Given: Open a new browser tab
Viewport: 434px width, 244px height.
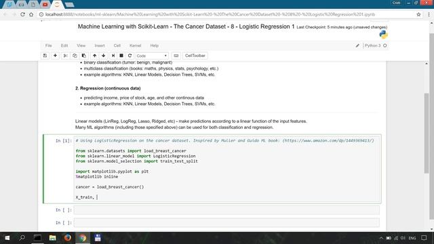Looking at the screenshot, I should (69, 5).
